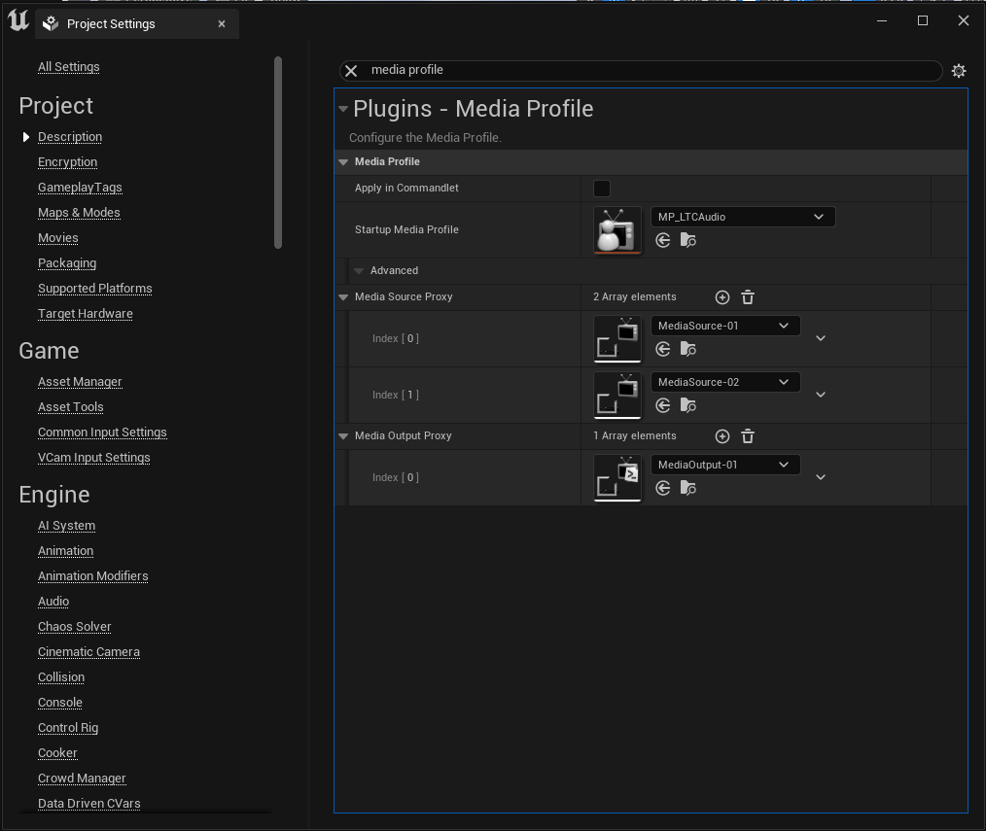The image size is (986, 831).
Task: Open Asset Manager settings
Action: click(x=80, y=382)
